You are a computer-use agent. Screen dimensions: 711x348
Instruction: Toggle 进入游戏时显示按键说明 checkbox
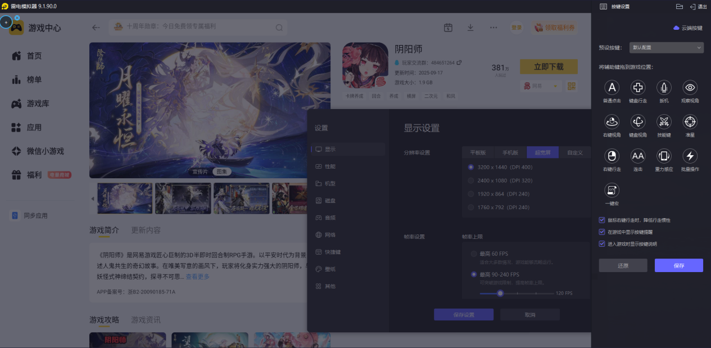pos(602,244)
